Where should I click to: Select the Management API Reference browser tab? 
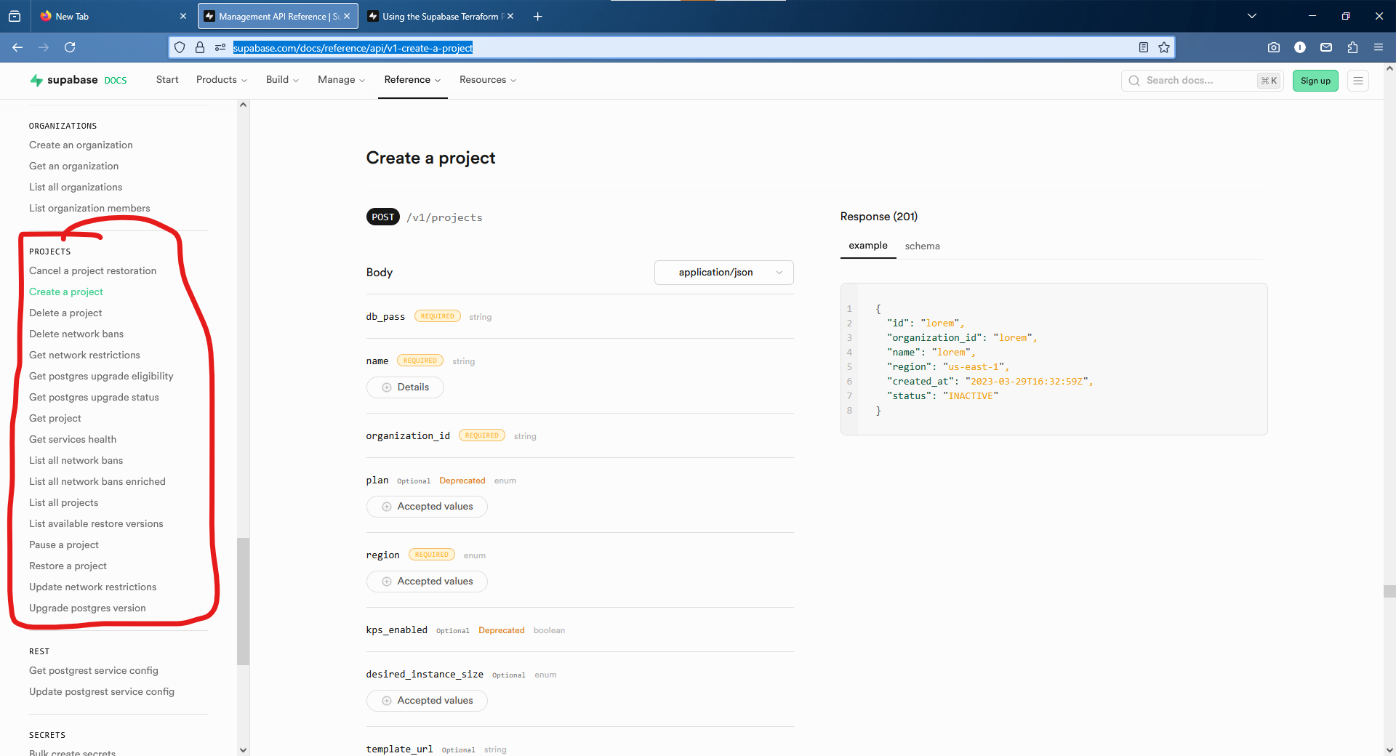[278, 16]
